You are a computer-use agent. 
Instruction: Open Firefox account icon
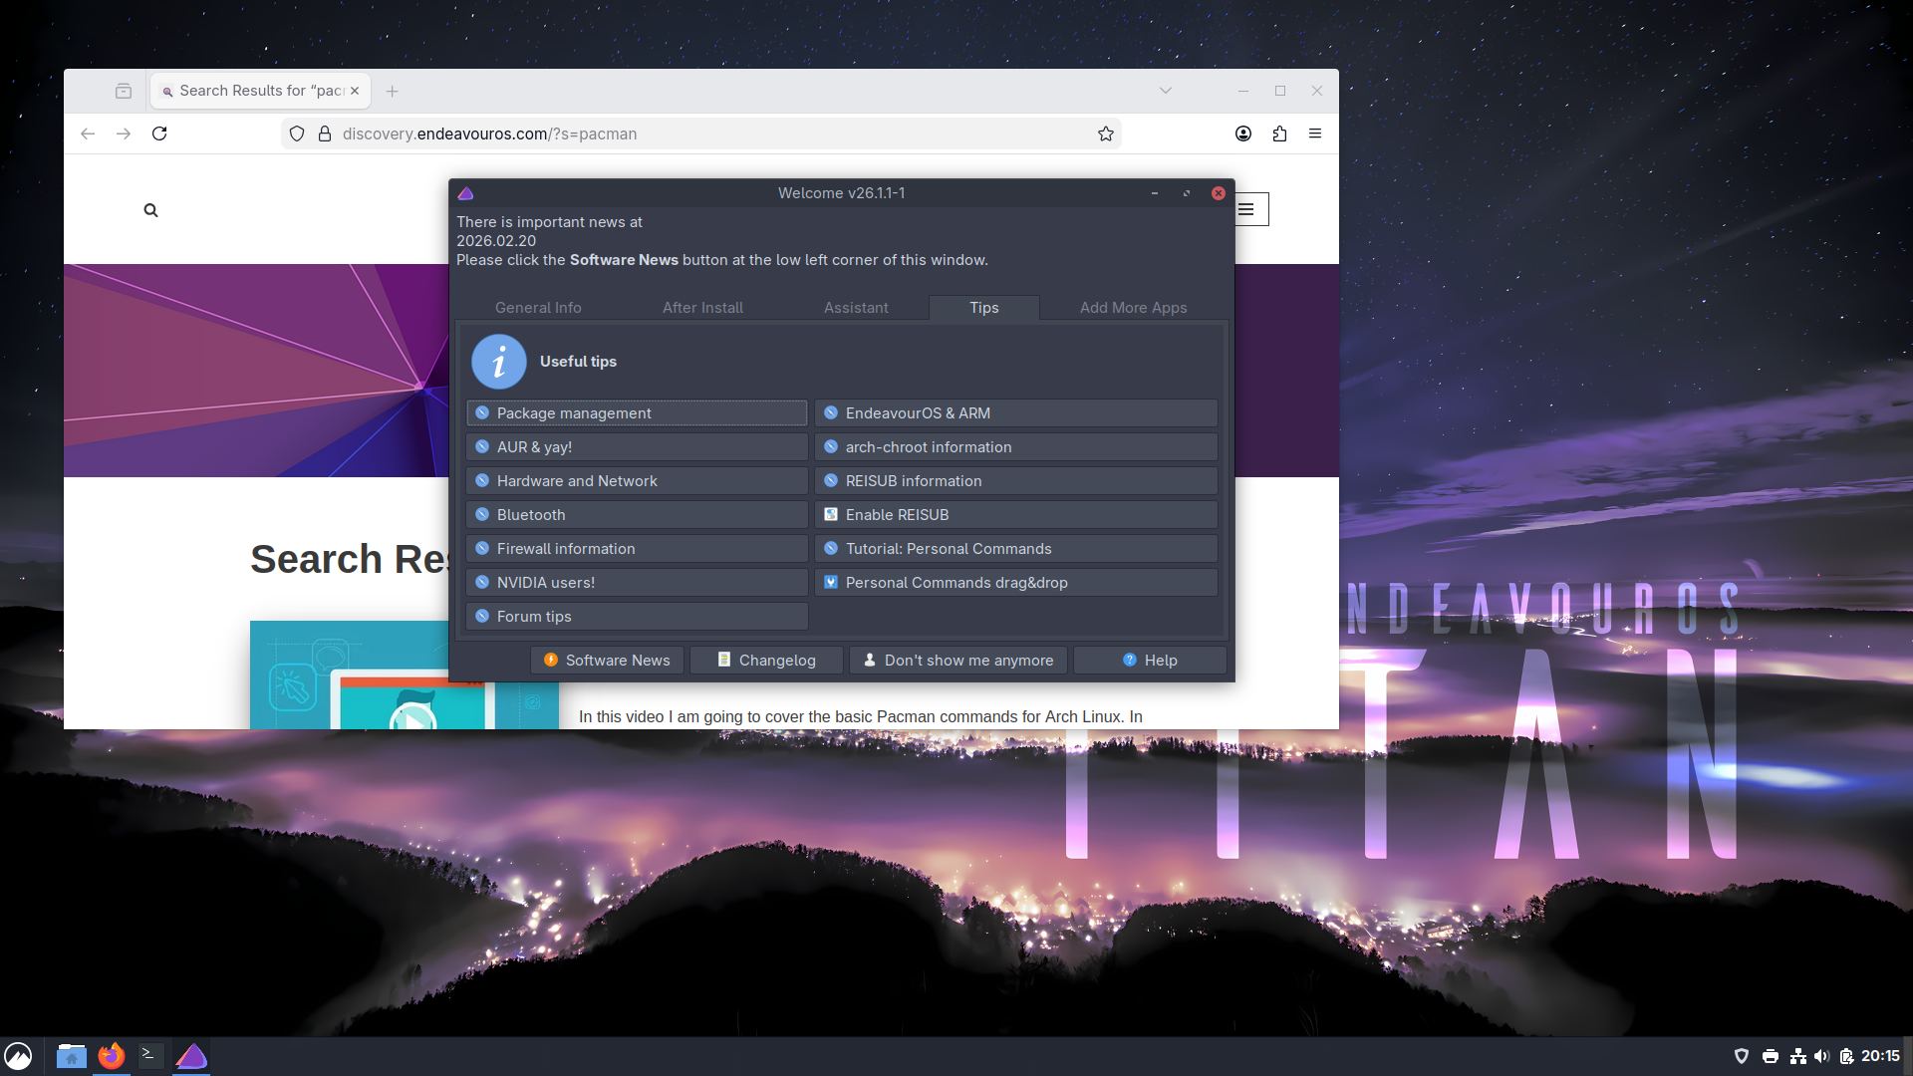[1243, 134]
